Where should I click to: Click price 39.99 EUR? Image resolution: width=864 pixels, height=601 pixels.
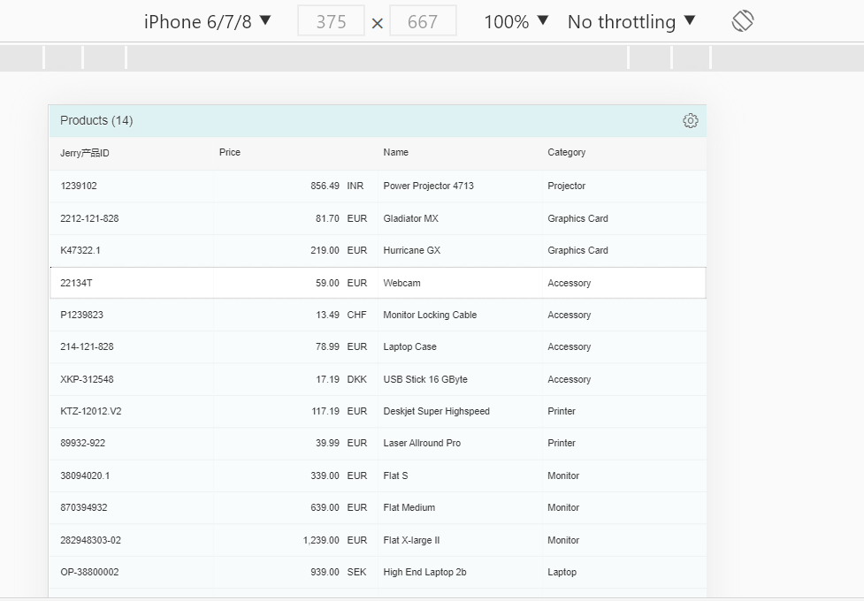click(x=341, y=444)
